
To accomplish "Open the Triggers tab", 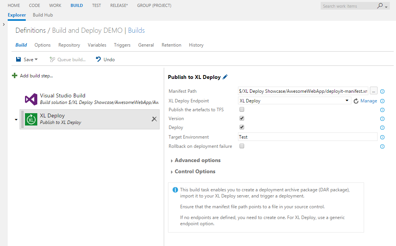I will pyautogui.click(x=122, y=45).
